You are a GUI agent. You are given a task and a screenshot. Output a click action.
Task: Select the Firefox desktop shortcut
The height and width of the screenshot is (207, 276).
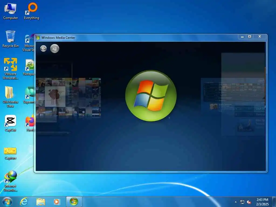coord(30,123)
